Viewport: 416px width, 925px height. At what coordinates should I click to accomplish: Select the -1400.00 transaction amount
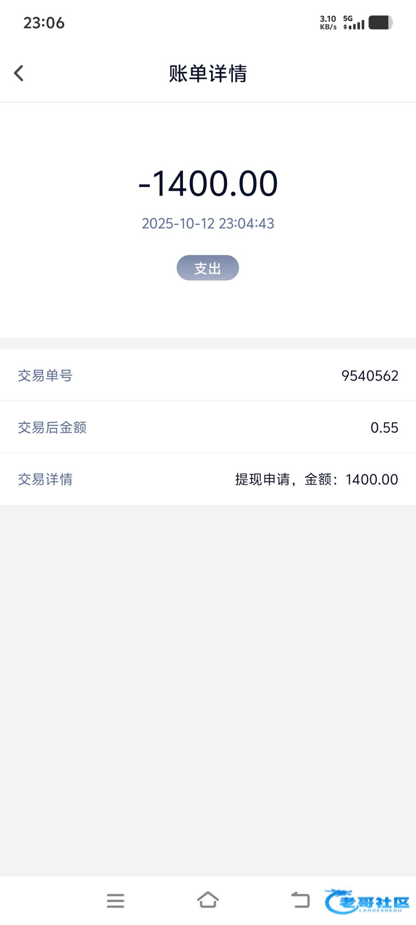pos(208,183)
